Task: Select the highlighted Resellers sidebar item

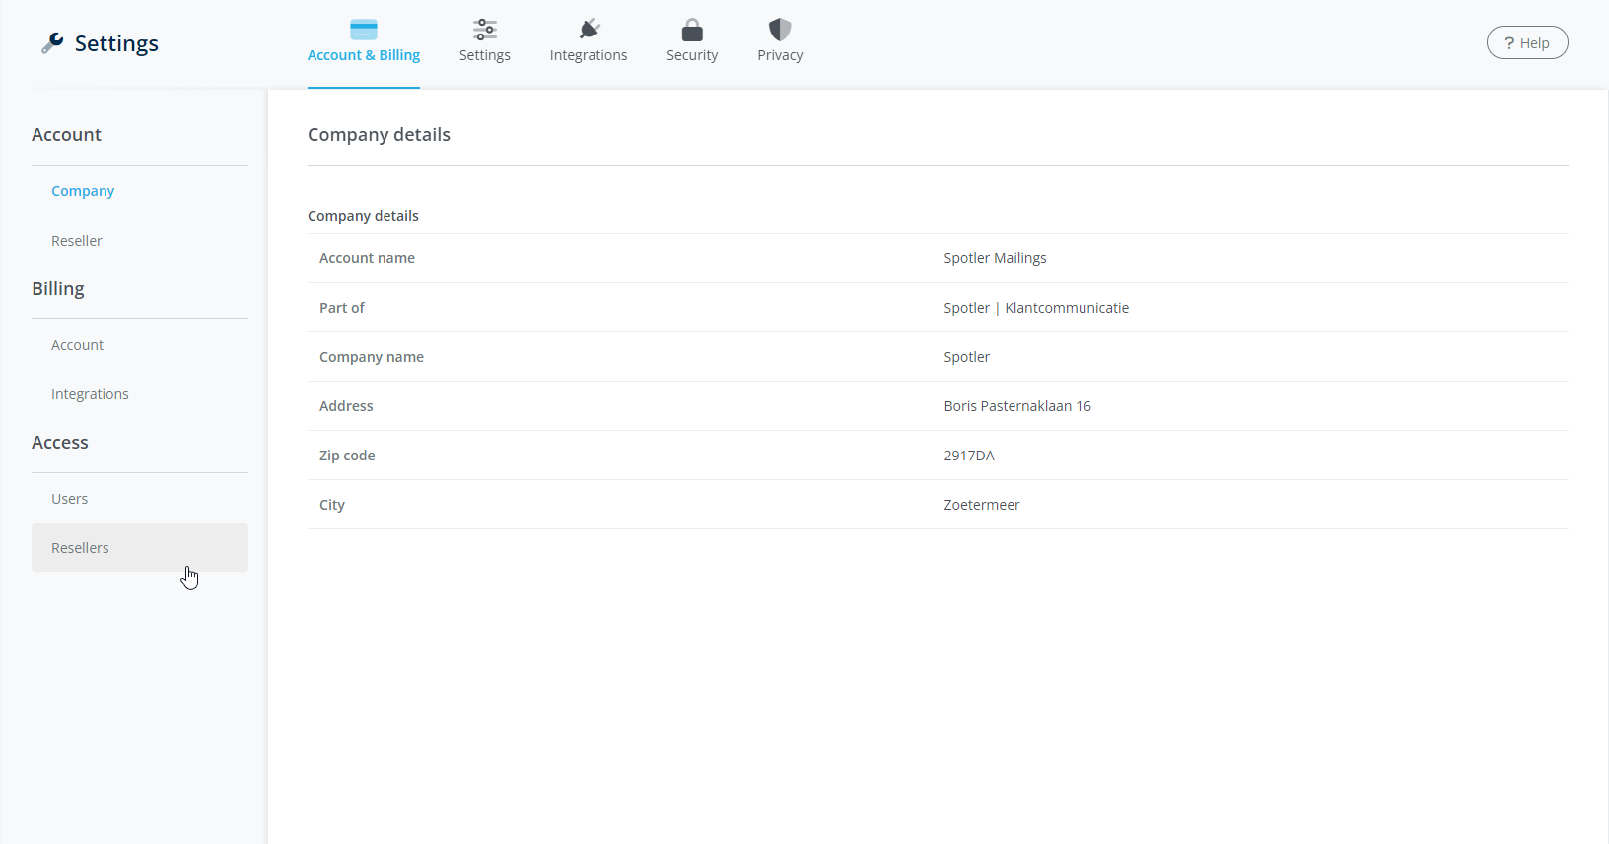Action: pyautogui.click(x=81, y=548)
